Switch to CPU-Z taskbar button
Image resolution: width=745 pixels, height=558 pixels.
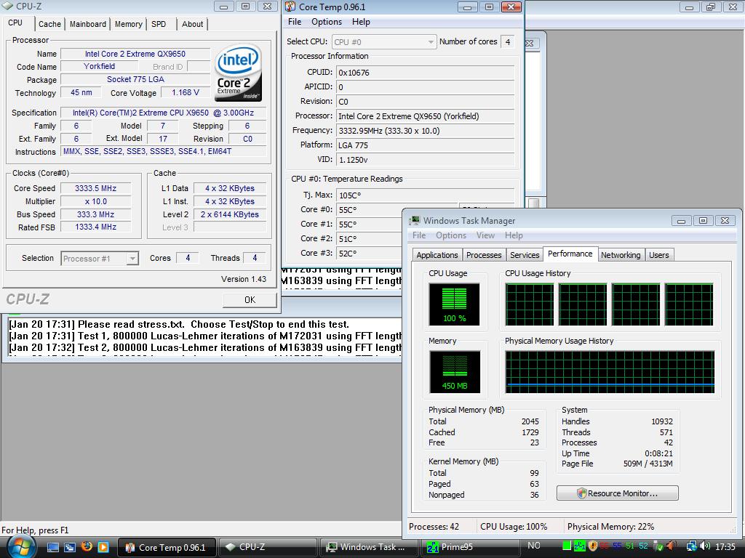266,547
